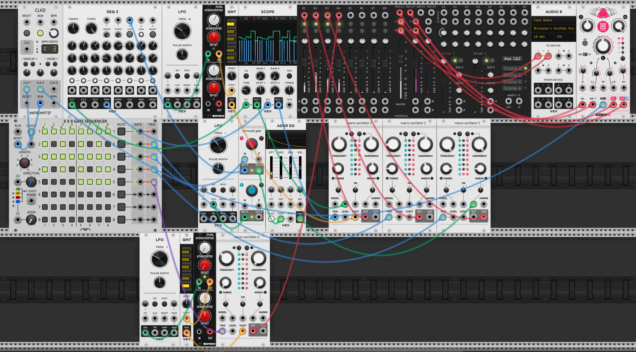636x352 pixels.
Task: Open the Nichanan's AirPods Pro device selector
Action: [x=553, y=28]
